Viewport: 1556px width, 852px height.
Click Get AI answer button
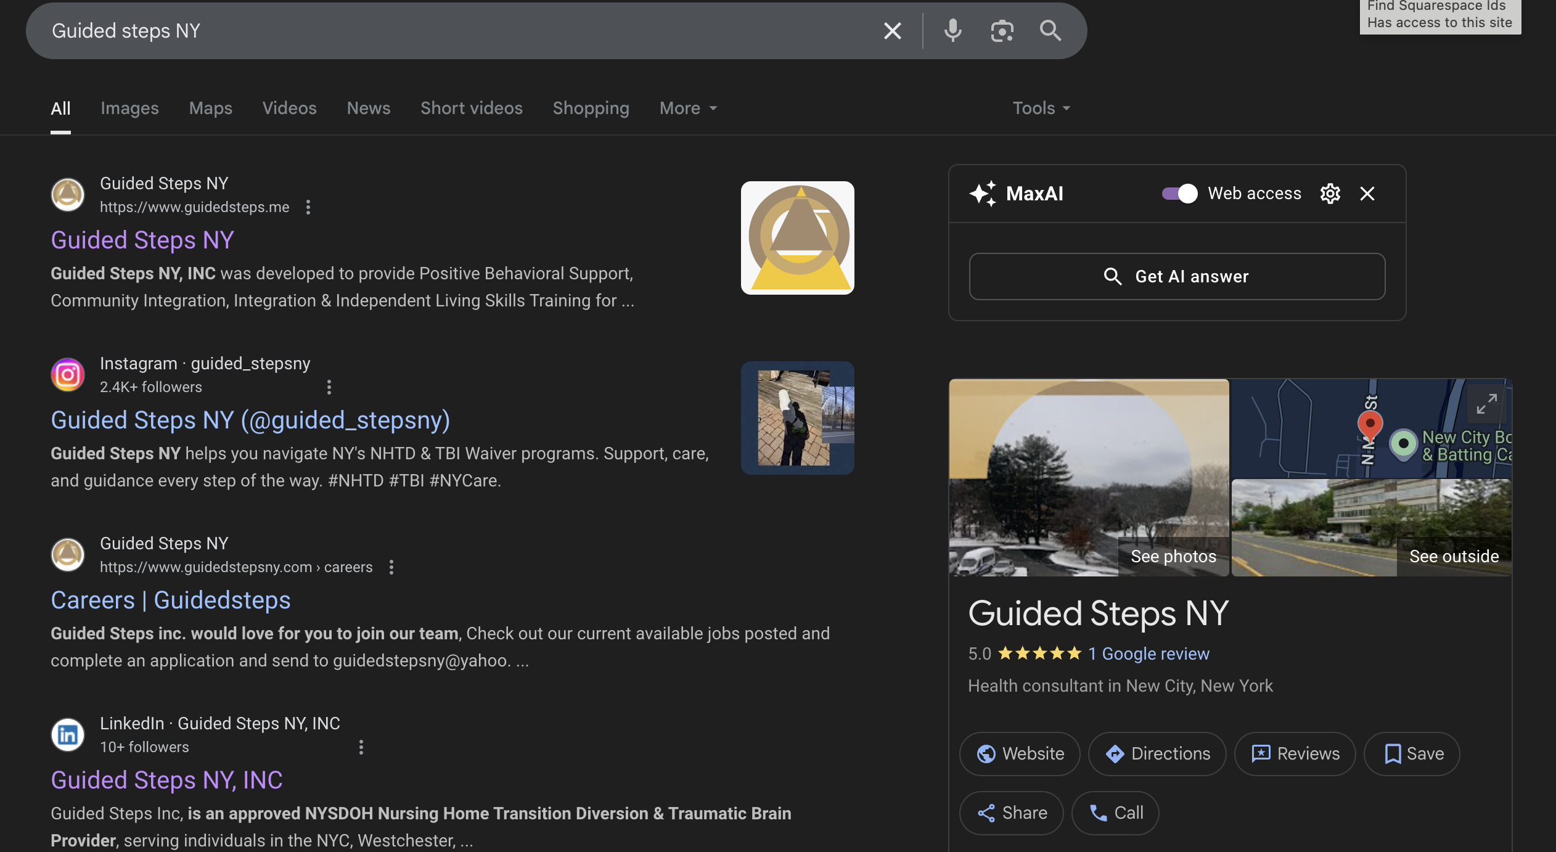(x=1176, y=276)
